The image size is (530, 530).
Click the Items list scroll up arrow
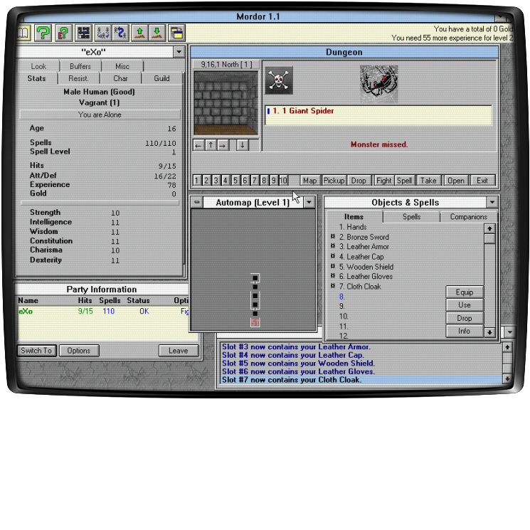[x=489, y=229]
